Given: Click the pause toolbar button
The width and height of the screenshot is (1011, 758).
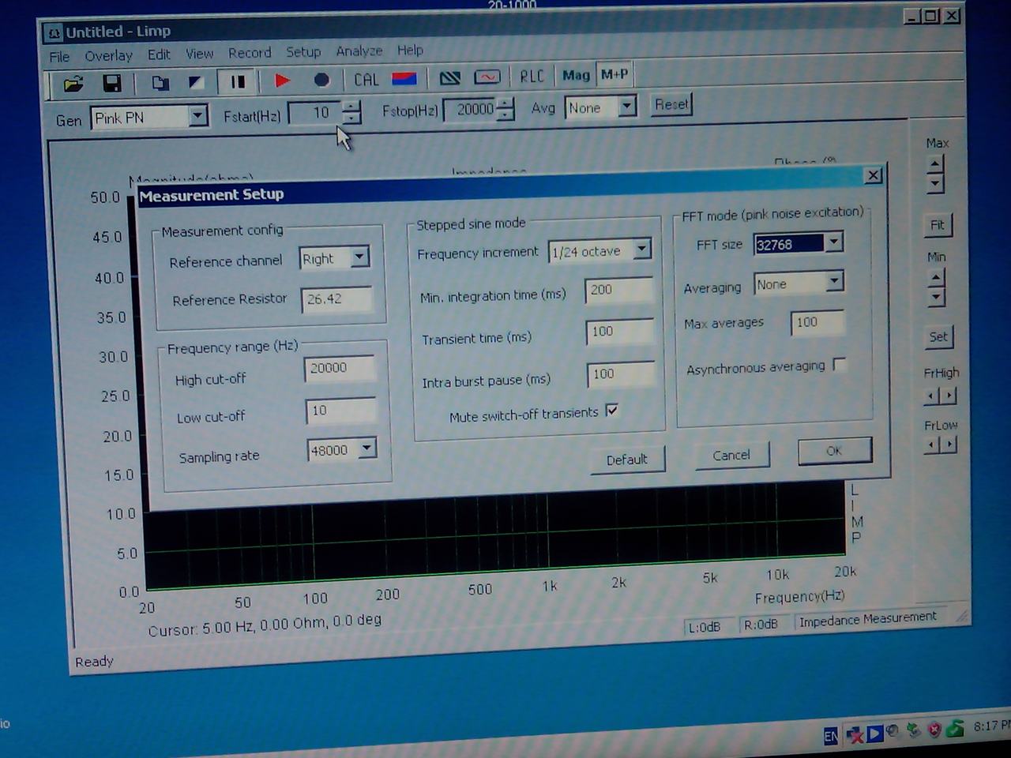Looking at the screenshot, I should pos(237,81).
